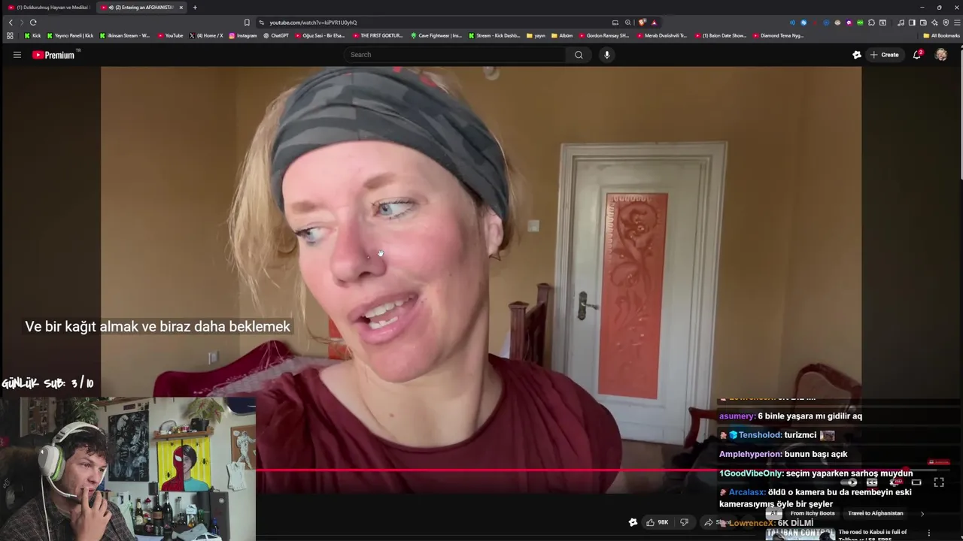Open the Diamond Tema bookmark
963x541 pixels.
click(779, 35)
